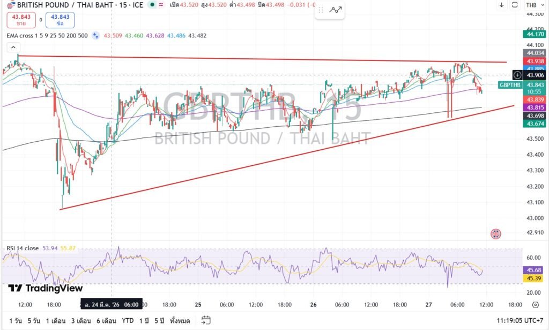Click the UK flag news event icon

click(496, 234)
